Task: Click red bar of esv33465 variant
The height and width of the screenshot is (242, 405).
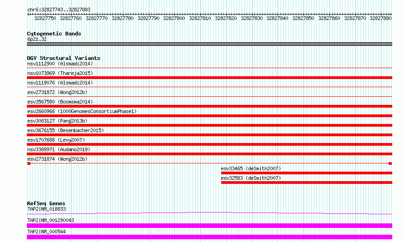Action: coord(307,173)
